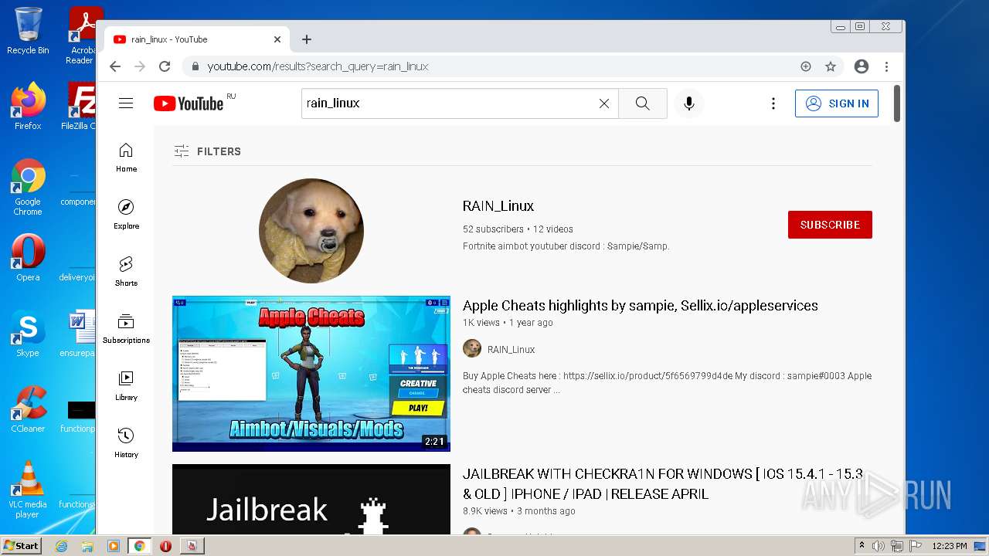Click the Chrome taskbar button

click(x=140, y=546)
